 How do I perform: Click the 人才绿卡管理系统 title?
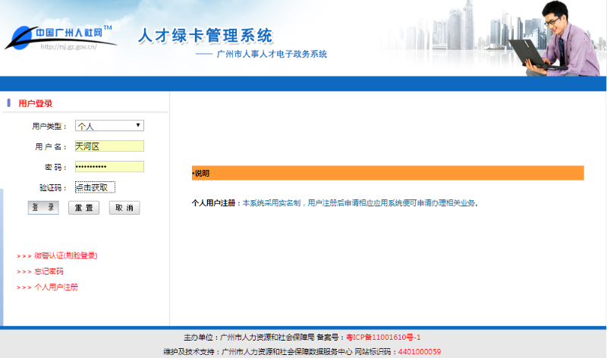tap(205, 36)
